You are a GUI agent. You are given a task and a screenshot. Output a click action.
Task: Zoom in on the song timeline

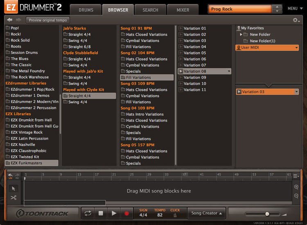(x=296, y=187)
